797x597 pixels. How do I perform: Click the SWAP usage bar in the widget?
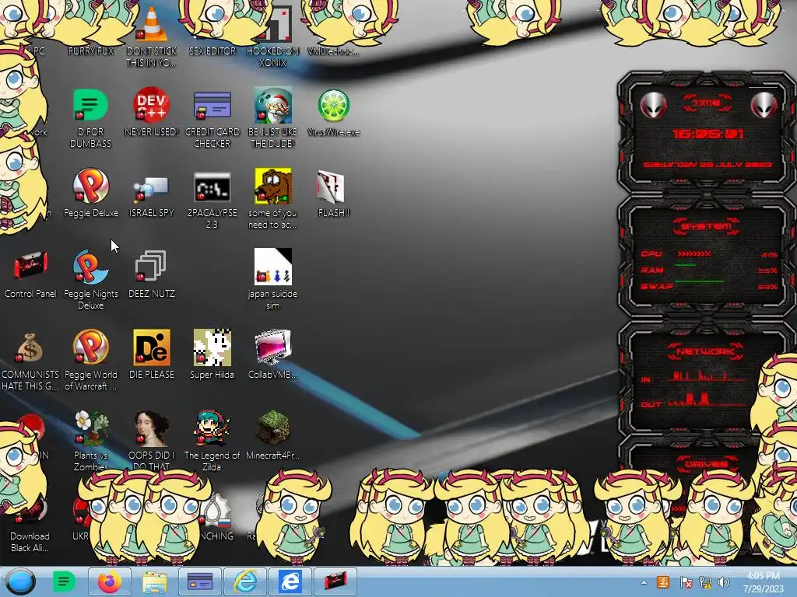pos(699,281)
